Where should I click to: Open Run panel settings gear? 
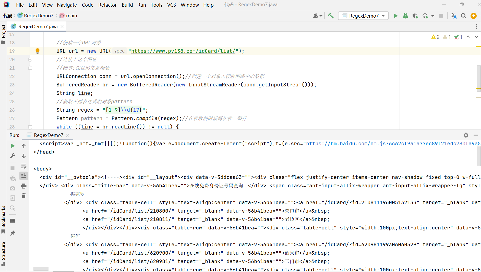click(466, 135)
